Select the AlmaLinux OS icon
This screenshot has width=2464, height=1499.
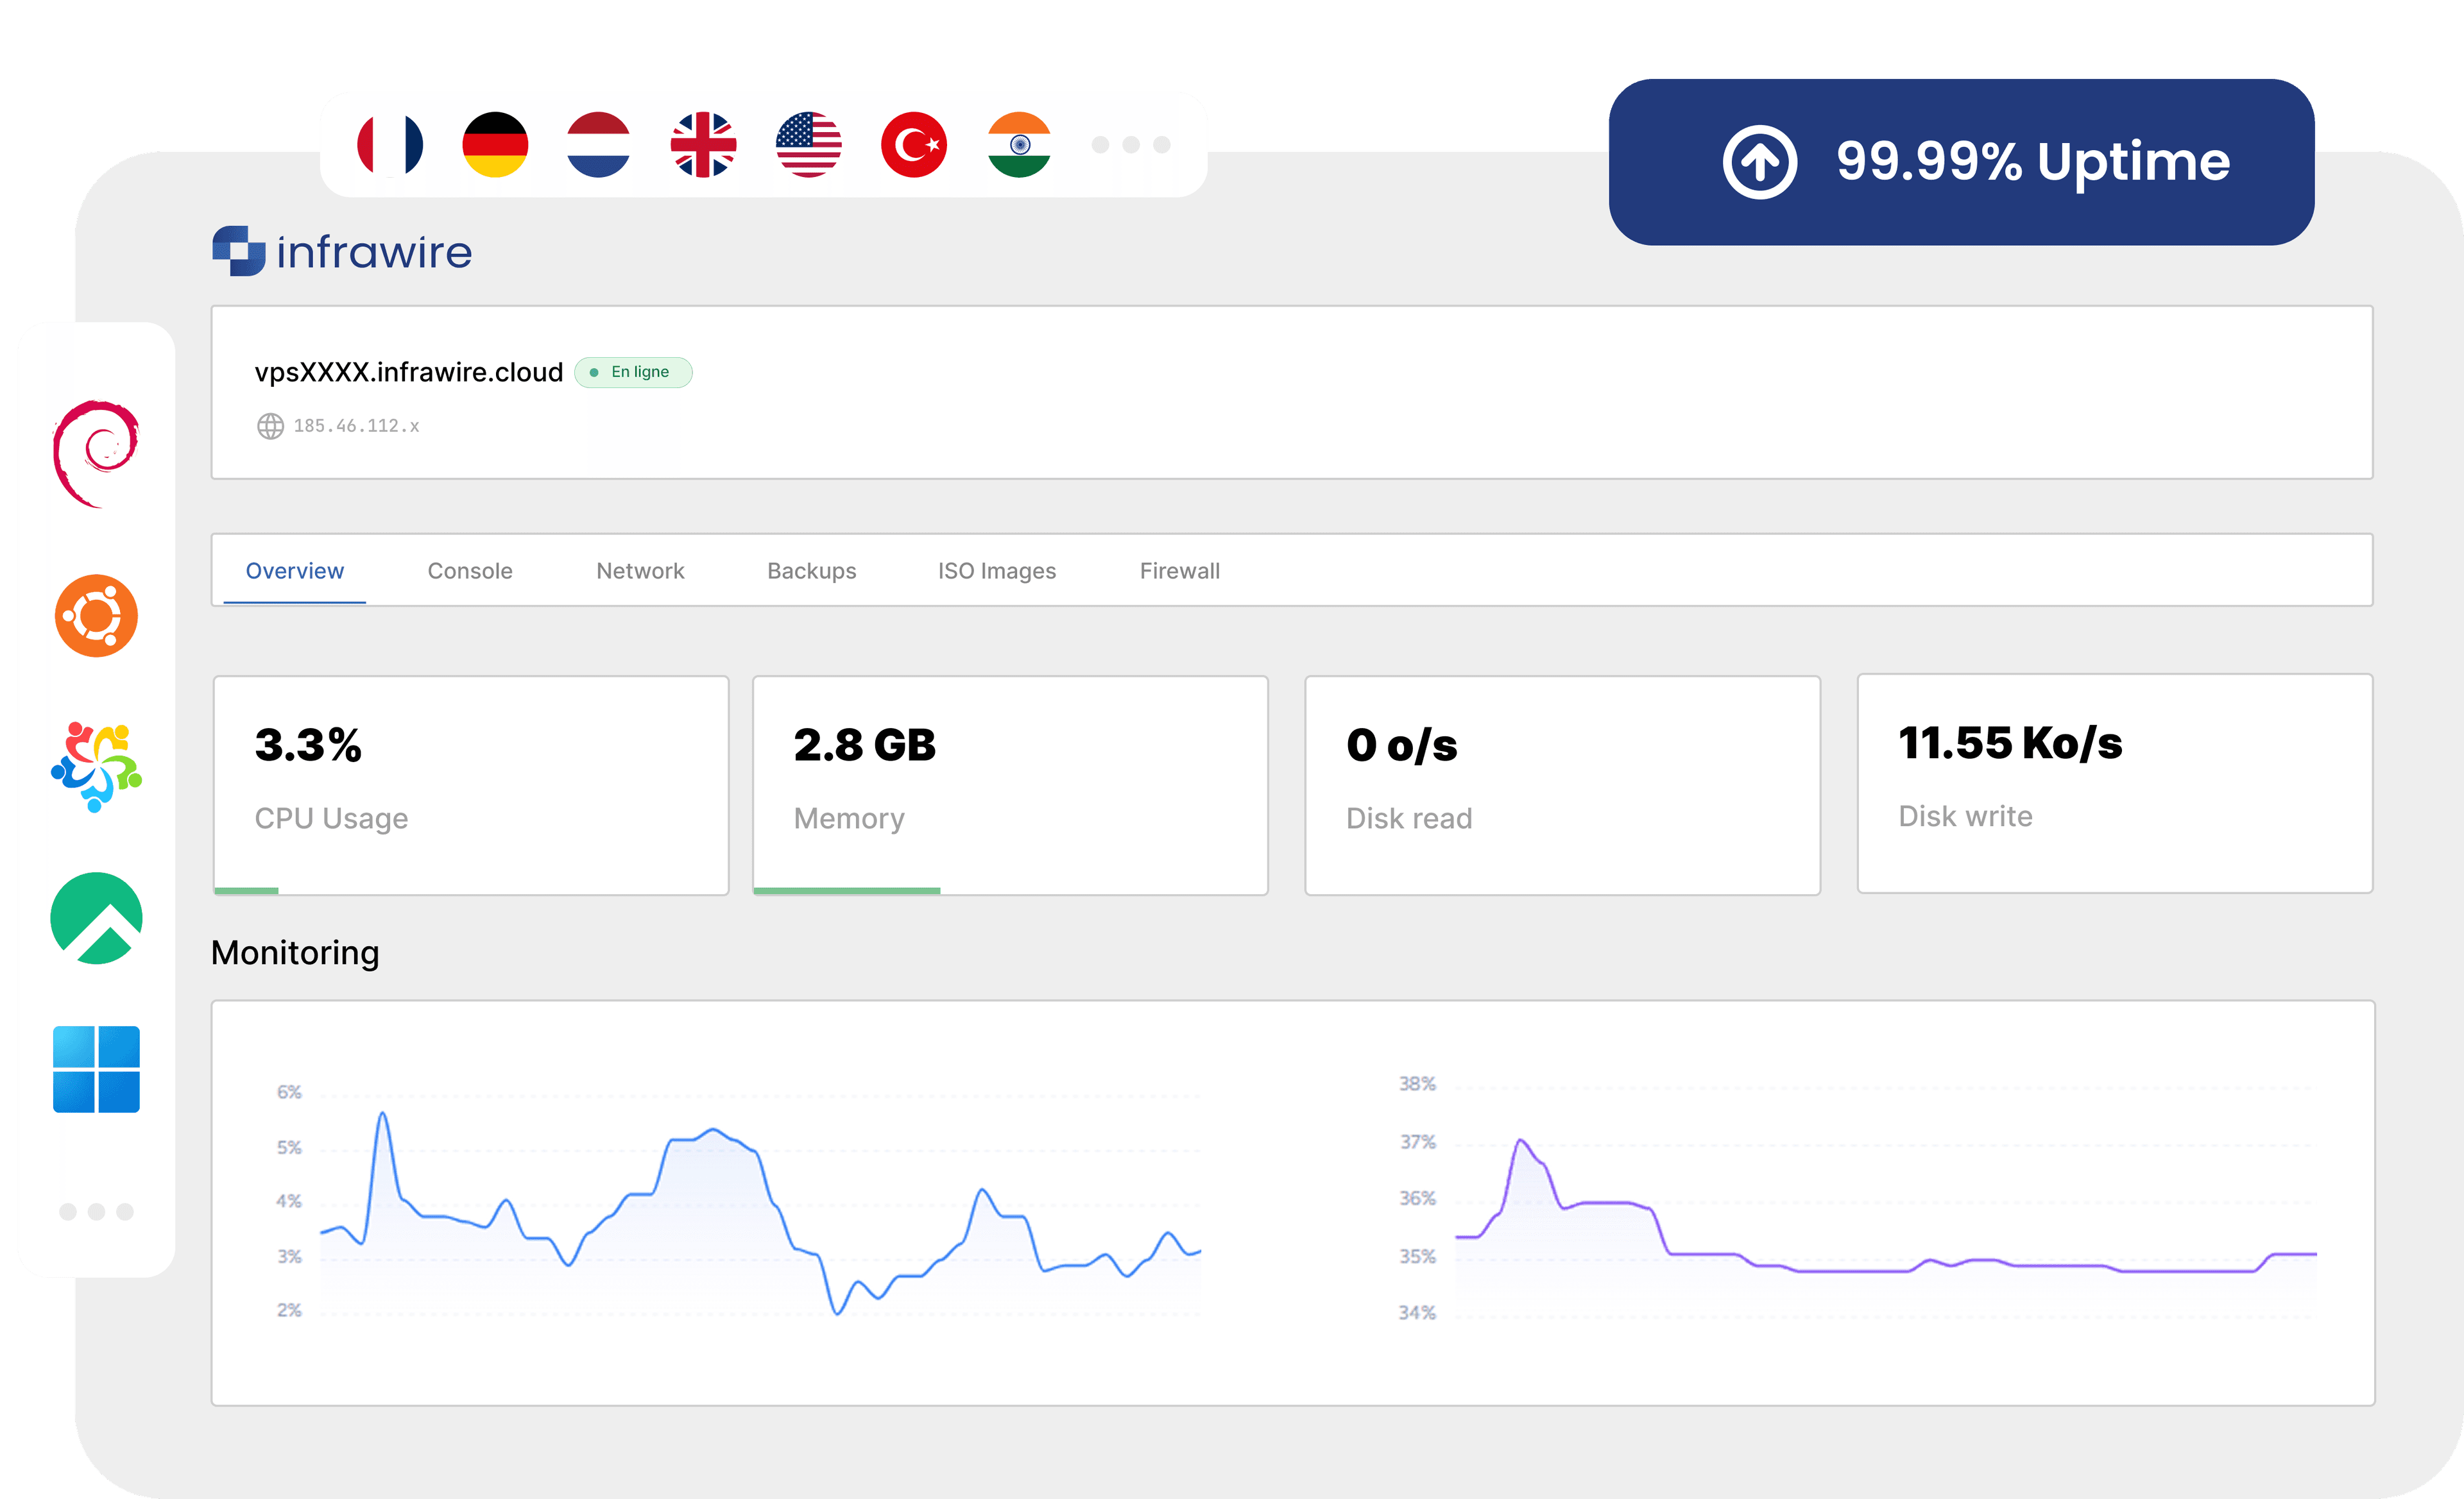[x=95, y=768]
